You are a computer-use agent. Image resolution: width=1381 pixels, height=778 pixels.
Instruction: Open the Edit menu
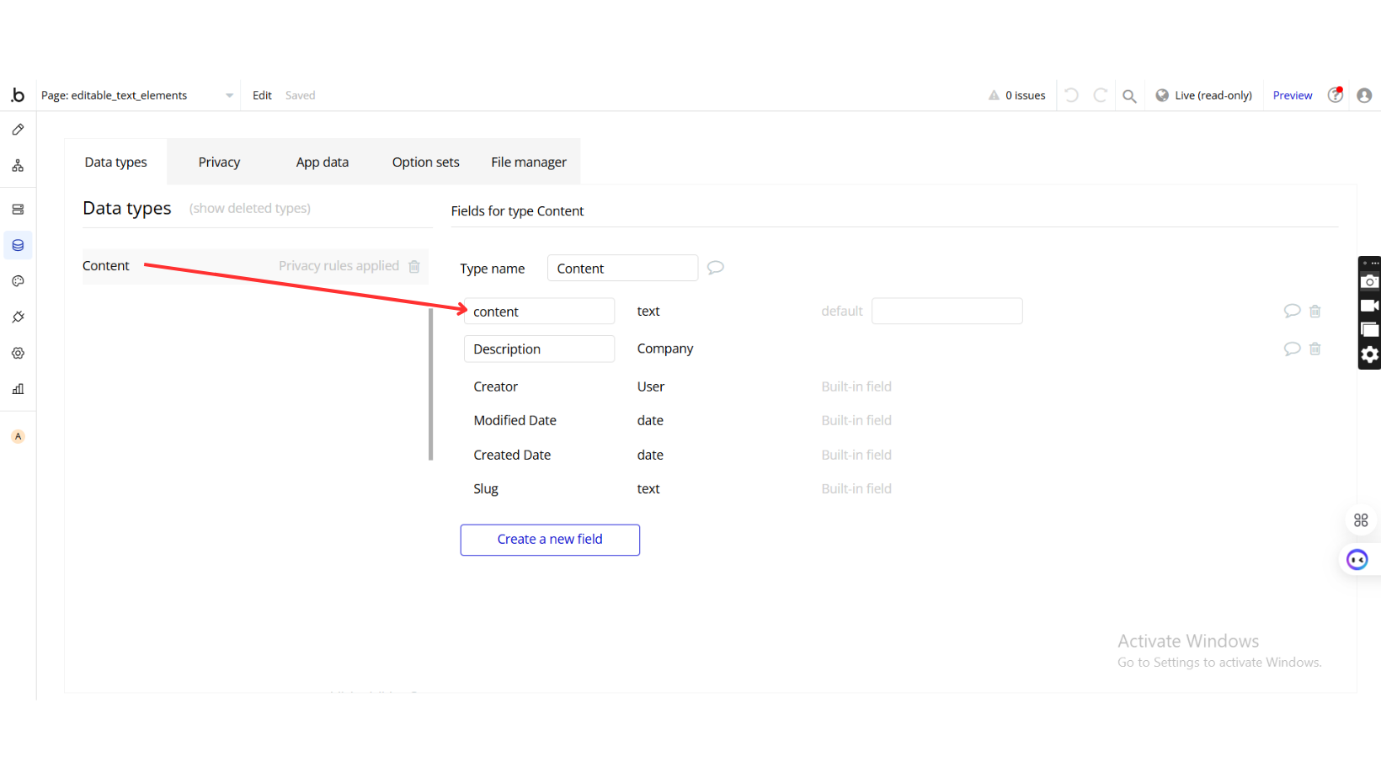[262, 95]
